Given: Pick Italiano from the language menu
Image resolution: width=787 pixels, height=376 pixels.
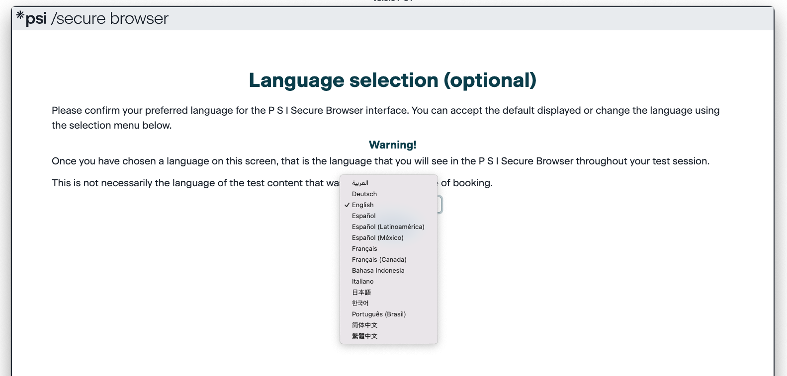Looking at the screenshot, I should pos(362,282).
